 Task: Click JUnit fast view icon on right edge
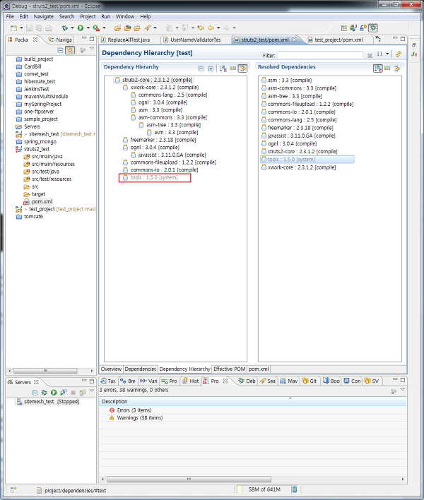point(414,54)
